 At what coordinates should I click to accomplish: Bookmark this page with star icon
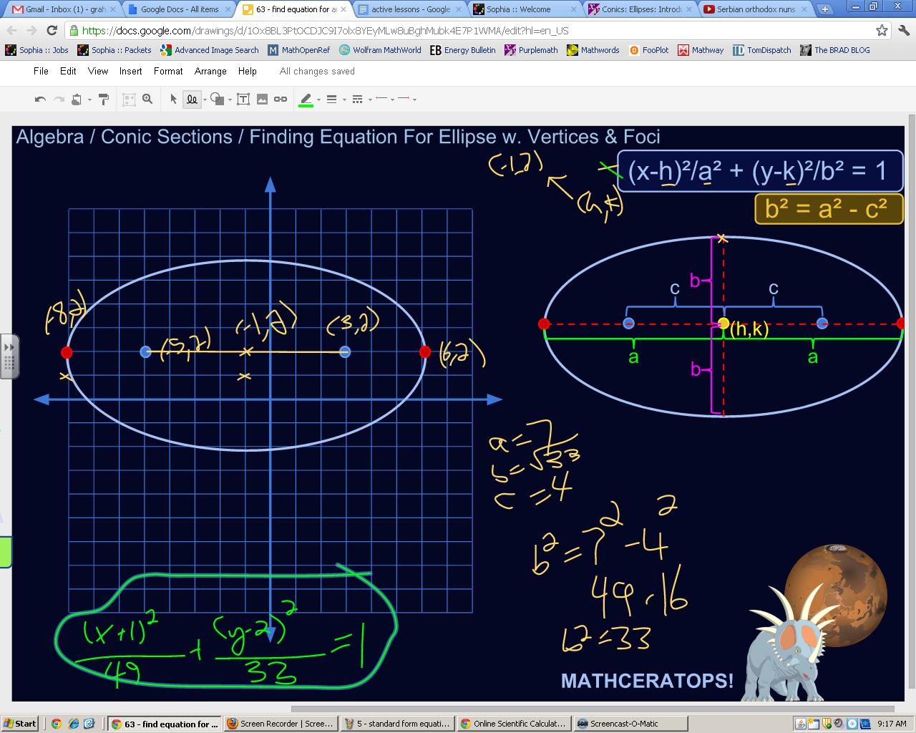tap(882, 30)
